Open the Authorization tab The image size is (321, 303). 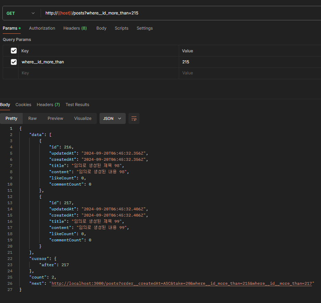(42, 28)
